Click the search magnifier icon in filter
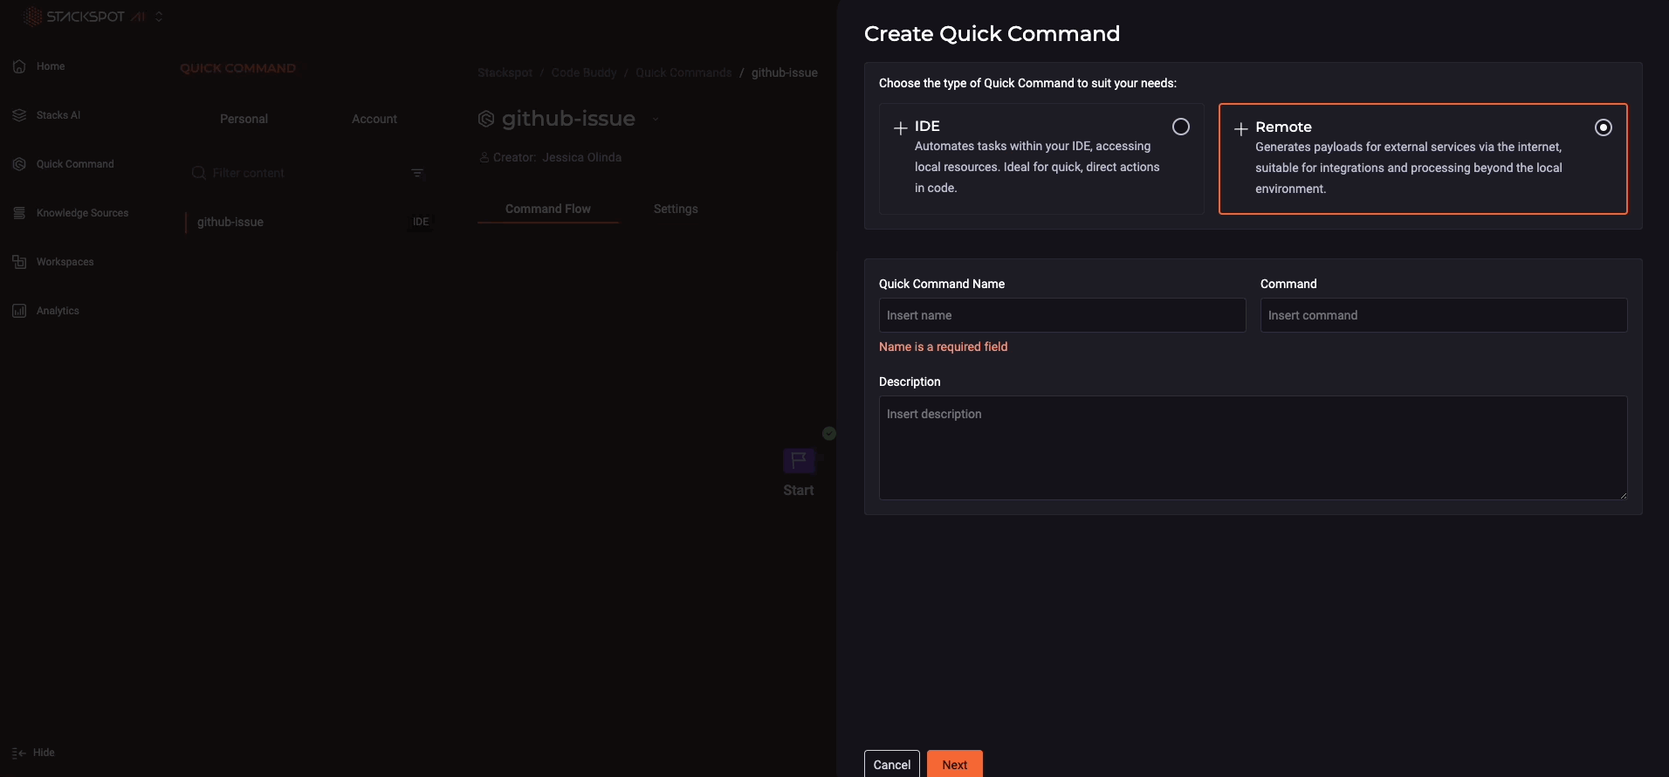Screen dimensions: 1669x777 (198, 173)
